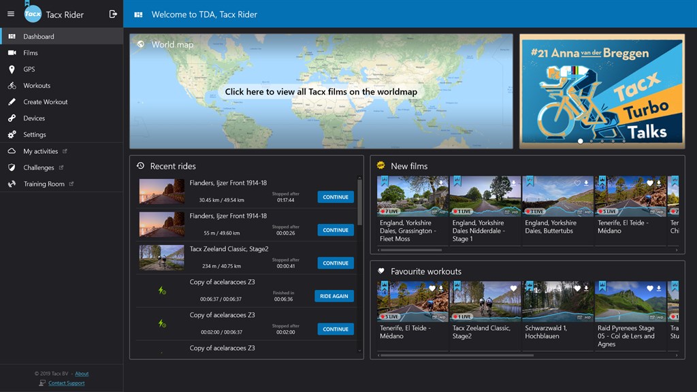The height and width of the screenshot is (392, 697).
Task: Download the Grassington - Fleet Moss film
Action: pos(441,182)
